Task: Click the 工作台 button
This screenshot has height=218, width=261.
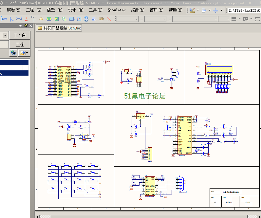Action: point(20,35)
